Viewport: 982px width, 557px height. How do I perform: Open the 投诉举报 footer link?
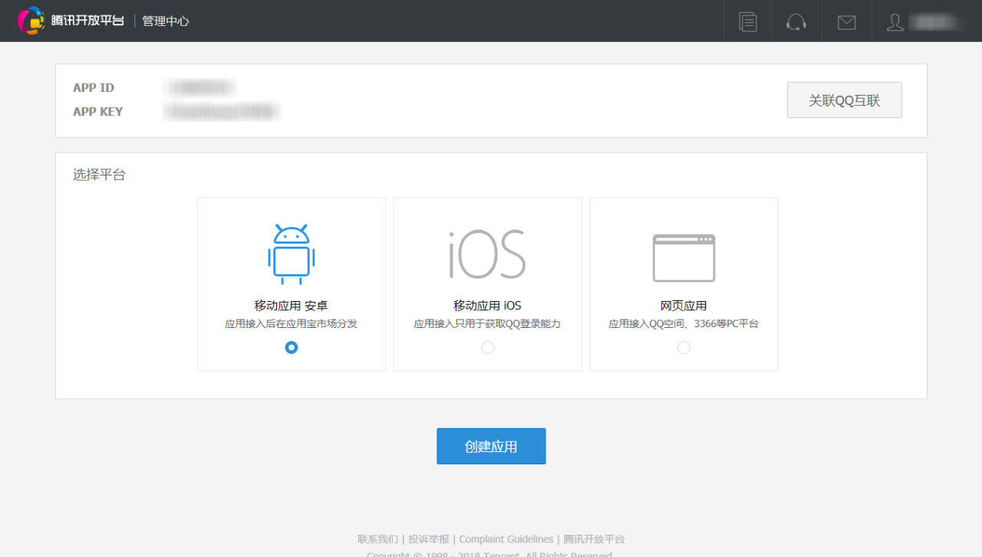click(x=429, y=539)
